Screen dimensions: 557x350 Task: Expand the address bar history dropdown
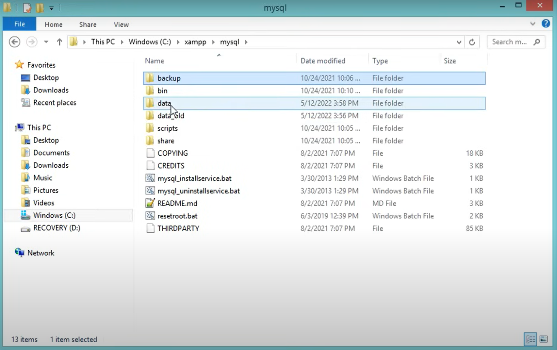click(x=458, y=42)
